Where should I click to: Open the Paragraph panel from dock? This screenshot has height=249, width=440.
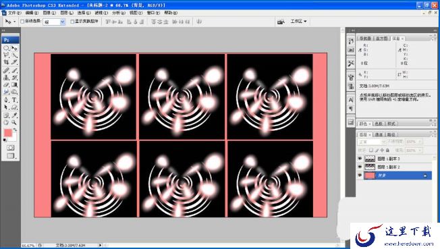click(351, 109)
